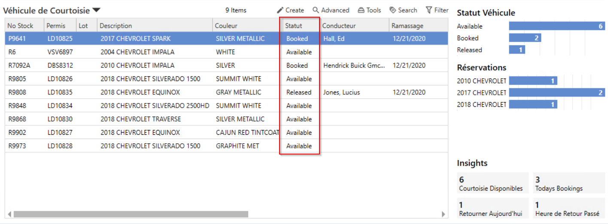Select row R6 2004 Chevrolet Impala
Viewport: 608px width, 224px height.
(226, 52)
